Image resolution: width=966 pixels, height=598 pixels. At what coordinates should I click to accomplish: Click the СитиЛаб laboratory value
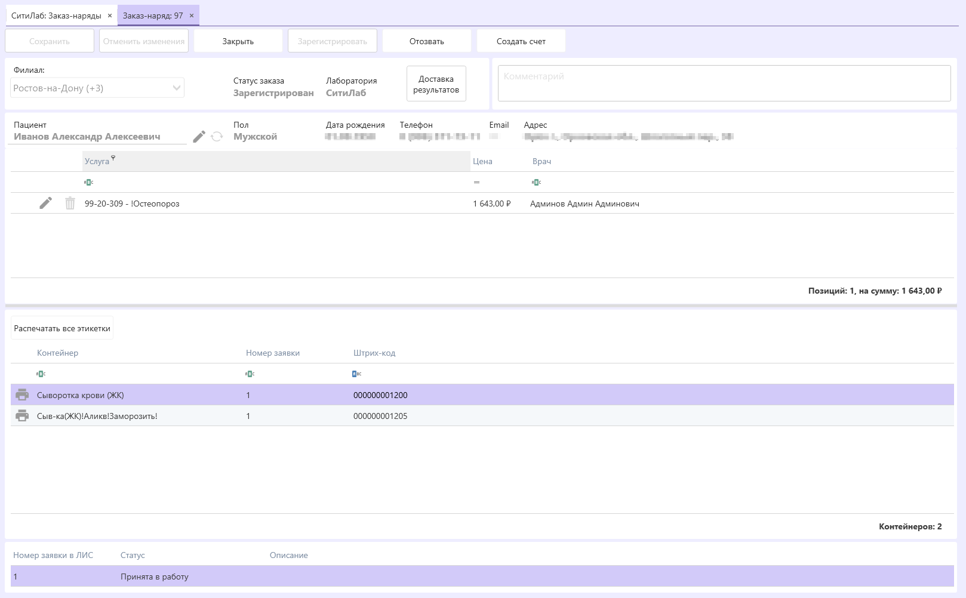[346, 93]
